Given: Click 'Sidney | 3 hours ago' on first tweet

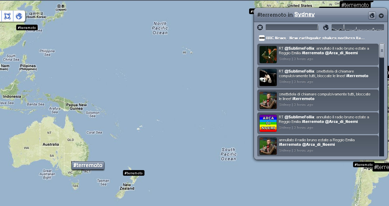Looking at the screenshot, I should point(296,59).
